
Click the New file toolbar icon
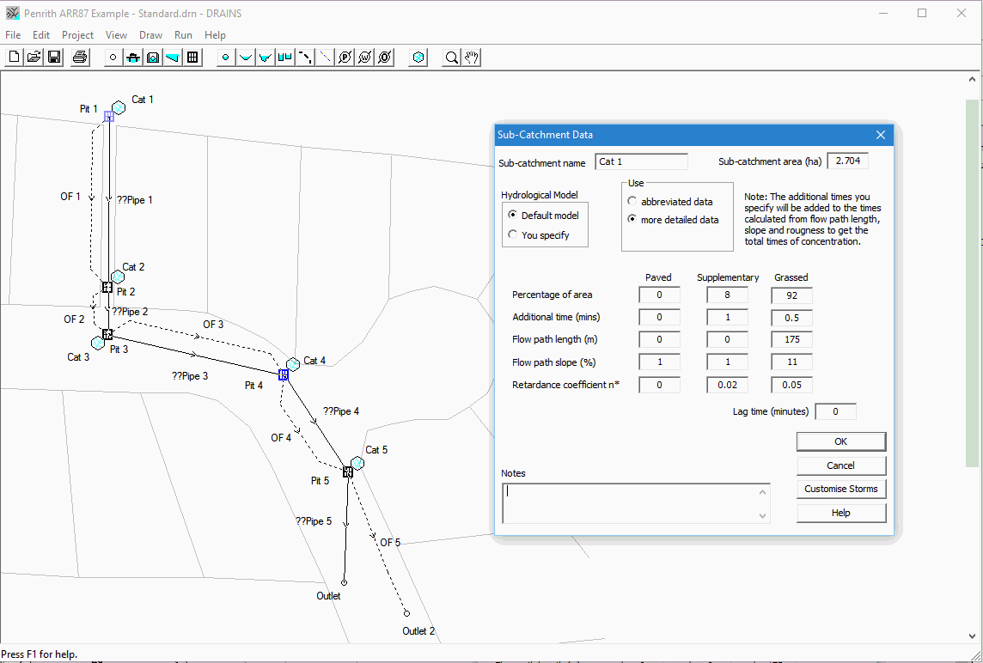point(15,58)
